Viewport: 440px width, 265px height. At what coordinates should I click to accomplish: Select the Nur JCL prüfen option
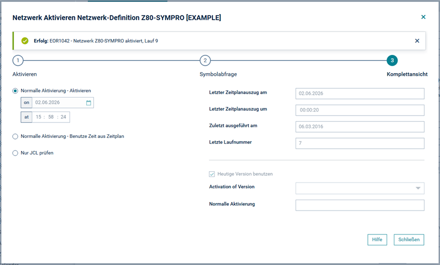click(15, 153)
